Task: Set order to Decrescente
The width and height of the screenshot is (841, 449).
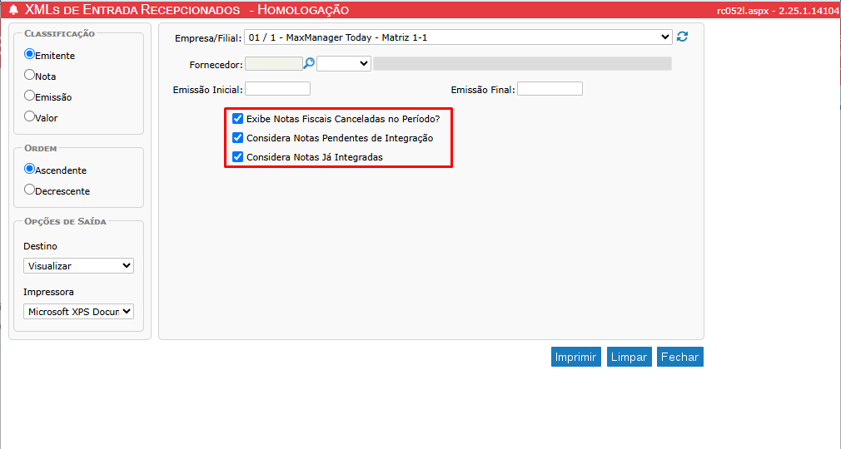Action: (x=30, y=190)
